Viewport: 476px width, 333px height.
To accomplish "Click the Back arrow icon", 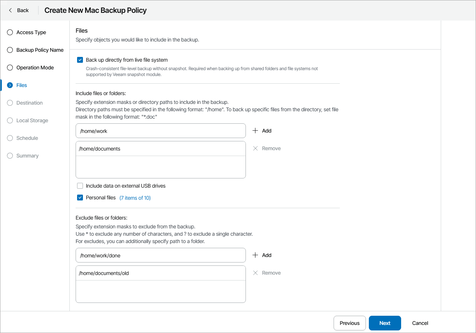I will (10, 10).
